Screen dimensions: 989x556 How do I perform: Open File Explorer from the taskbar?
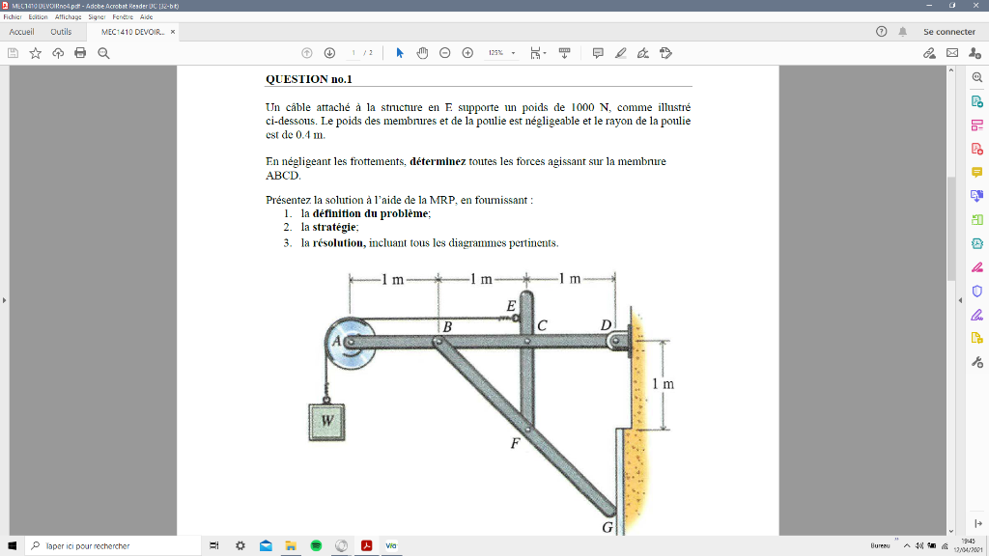click(x=291, y=546)
